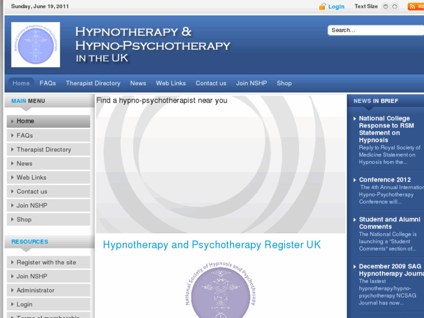This screenshot has width=424, height=318.
Task: Open the Hypnotherapy and Psychotherapy Register UK heading
Action: (x=212, y=245)
